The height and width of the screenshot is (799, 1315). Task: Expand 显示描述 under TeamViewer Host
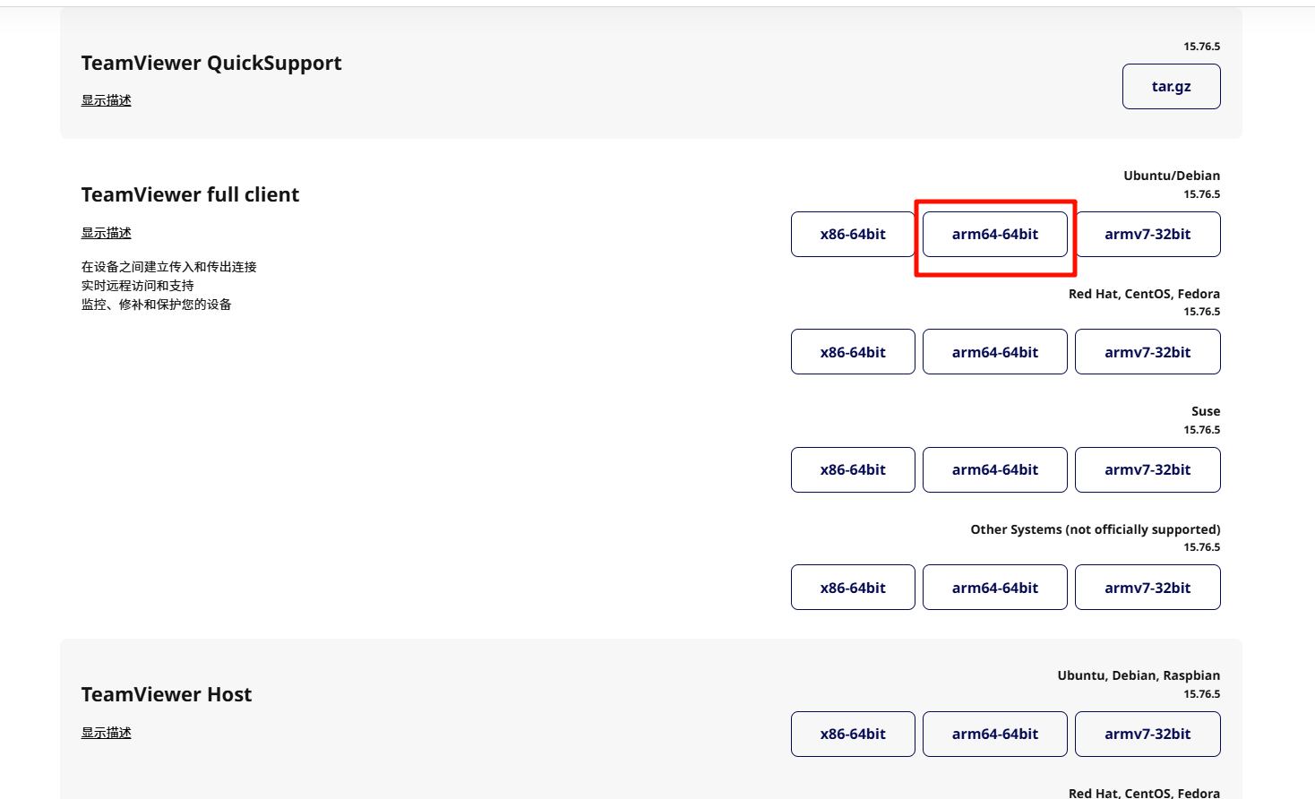(107, 733)
